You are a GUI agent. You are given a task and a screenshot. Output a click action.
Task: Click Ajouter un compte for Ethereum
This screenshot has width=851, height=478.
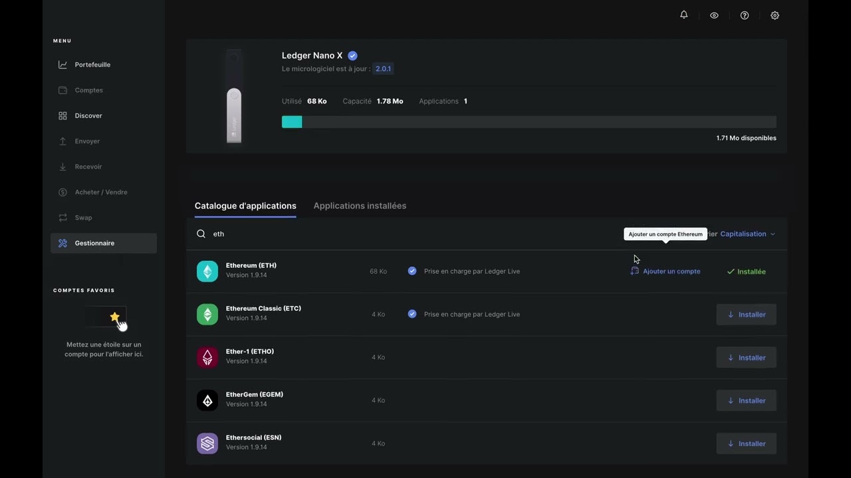[665, 271]
